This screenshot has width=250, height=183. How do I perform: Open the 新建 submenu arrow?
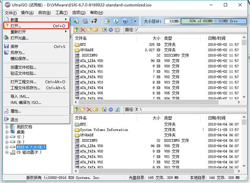coord(65,19)
